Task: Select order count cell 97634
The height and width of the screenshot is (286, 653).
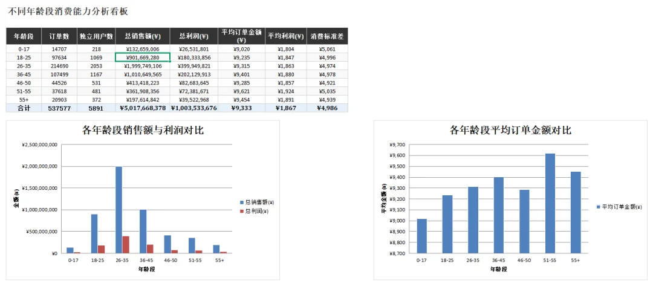Action: pos(59,57)
